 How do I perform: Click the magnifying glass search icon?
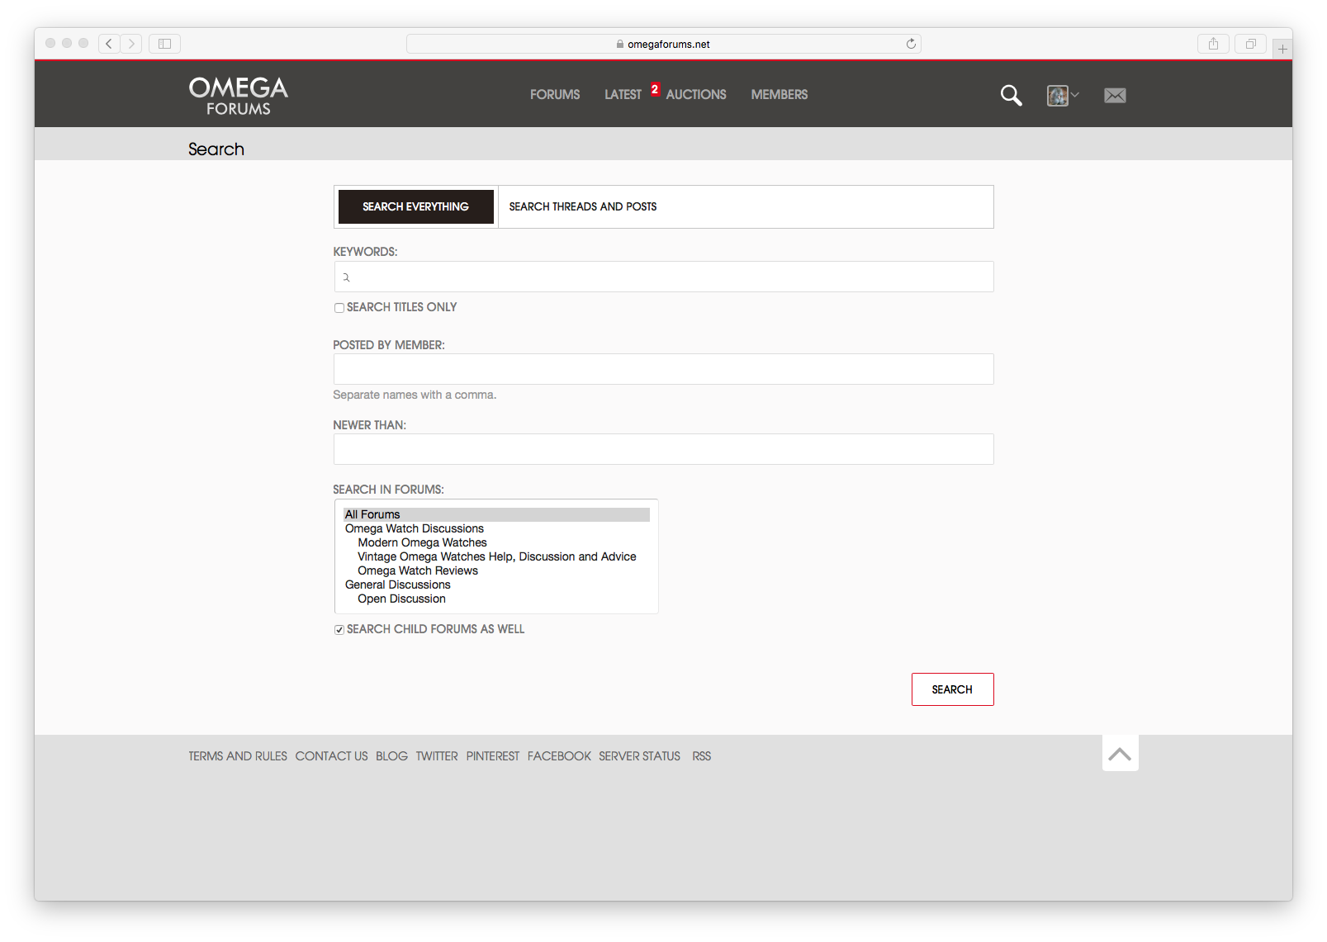pos(1011,96)
